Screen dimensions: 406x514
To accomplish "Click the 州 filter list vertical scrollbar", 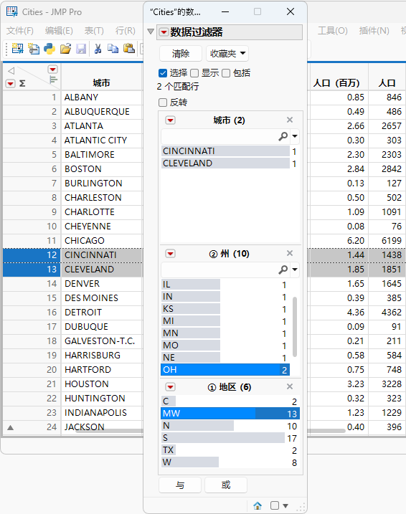I will click(x=295, y=327).
